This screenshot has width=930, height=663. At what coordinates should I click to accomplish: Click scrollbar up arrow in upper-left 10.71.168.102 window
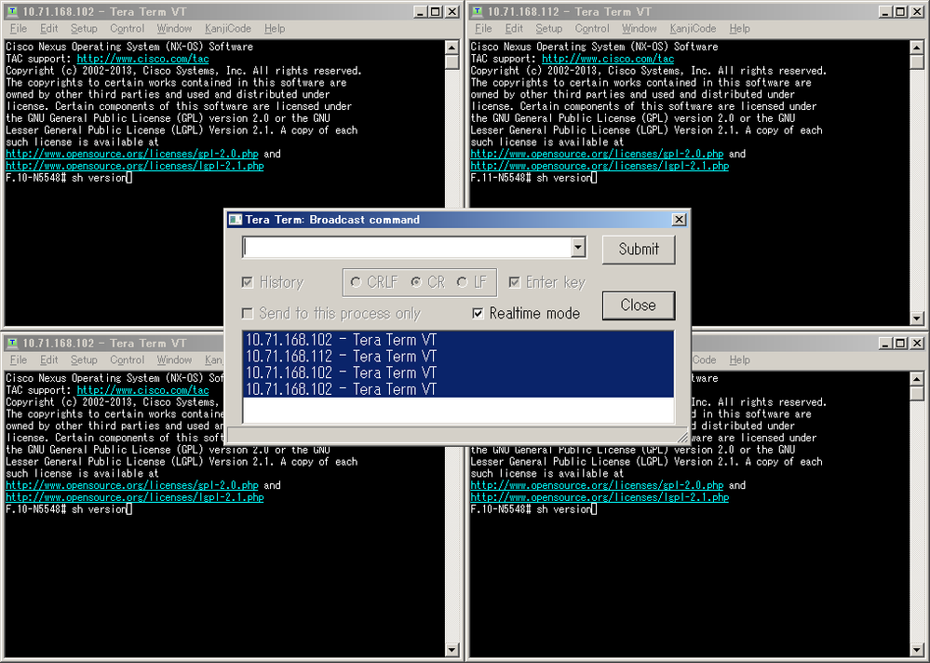click(x=452, y=47)
